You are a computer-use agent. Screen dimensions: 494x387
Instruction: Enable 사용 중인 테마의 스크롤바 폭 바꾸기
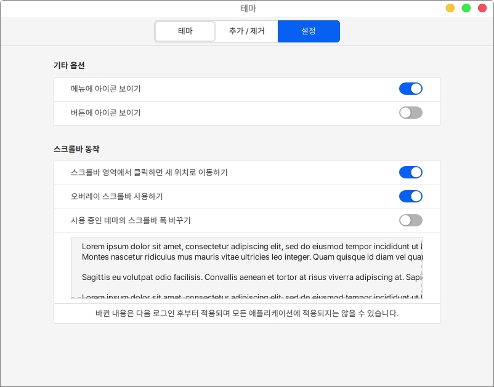(x=410, y=220)
